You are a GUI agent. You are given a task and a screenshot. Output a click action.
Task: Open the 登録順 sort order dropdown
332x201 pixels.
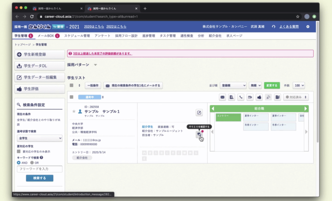click(x=233, y=85)
